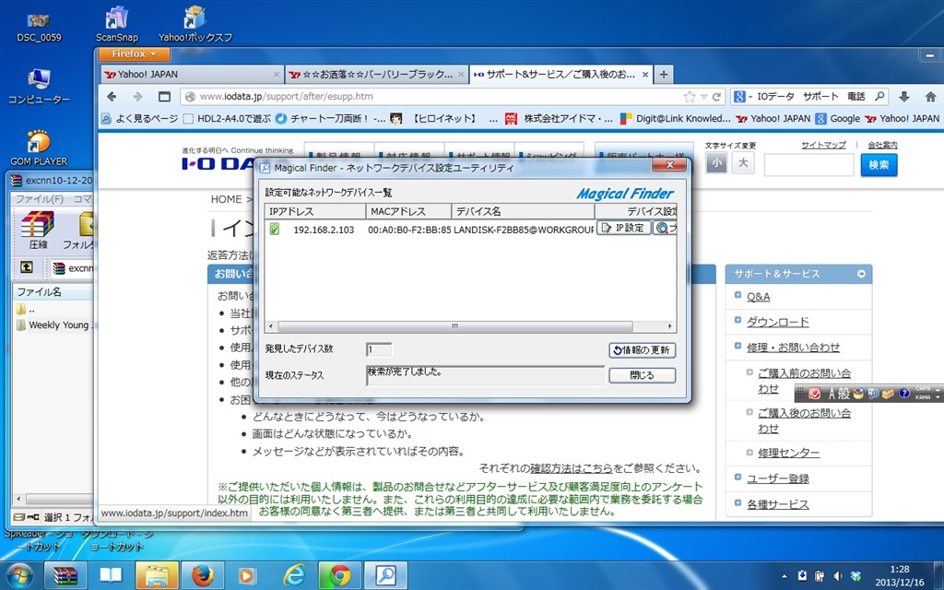This screenshot has height=590, width=944.
Task: Click the up-folder icon in WinRAR
Action: pyautogui.click(x=27, y=266)
